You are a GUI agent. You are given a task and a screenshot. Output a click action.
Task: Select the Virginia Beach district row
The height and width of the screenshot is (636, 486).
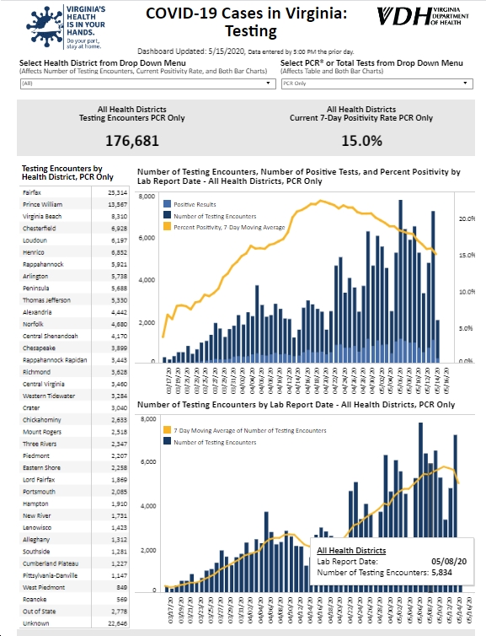[x=74, y=217]
